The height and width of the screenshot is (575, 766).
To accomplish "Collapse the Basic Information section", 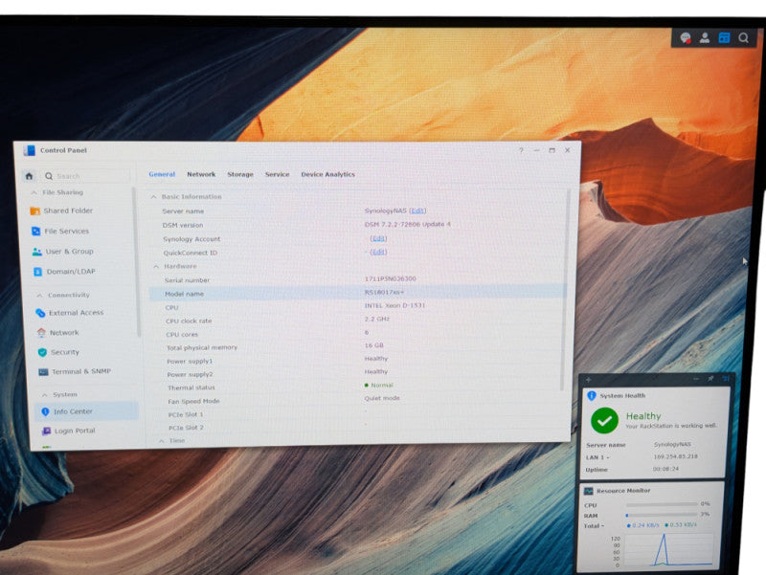I will [x=153, y=197].
